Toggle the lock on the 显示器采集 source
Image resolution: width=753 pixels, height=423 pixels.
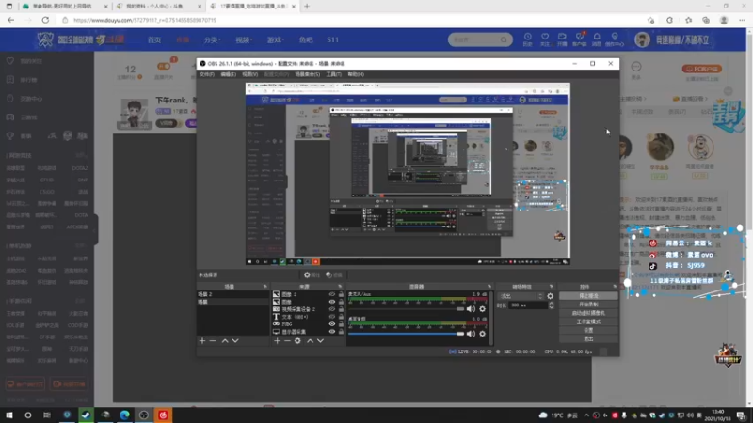(x=341, y=332)
